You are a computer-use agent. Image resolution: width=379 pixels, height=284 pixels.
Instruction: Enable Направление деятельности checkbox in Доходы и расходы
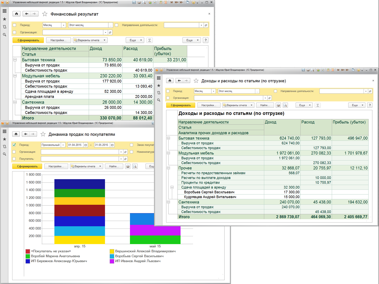click(x=275, y=91)
